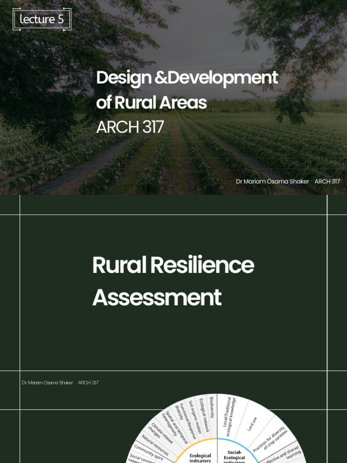
Task: Select "Spatial and temporal heterogeneity" segment
Action: (175, 427)
